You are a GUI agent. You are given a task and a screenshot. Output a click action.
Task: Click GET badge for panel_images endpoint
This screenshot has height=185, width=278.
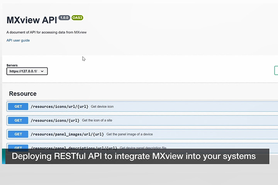18,134
